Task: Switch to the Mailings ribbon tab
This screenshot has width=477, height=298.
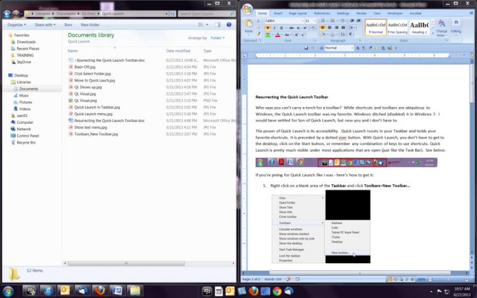Action: click(343, 13)
